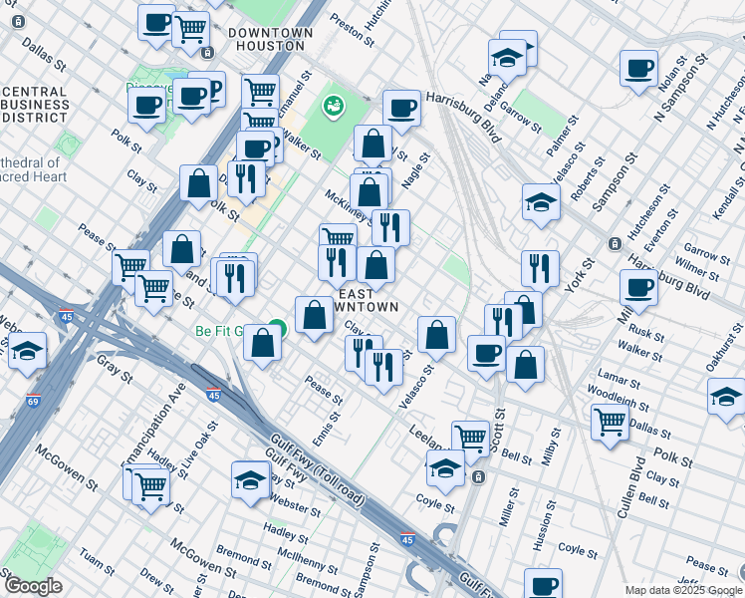Click the Google logo
Image resolution: width=745 pixels, height=598 pixels.
(33, 586)
